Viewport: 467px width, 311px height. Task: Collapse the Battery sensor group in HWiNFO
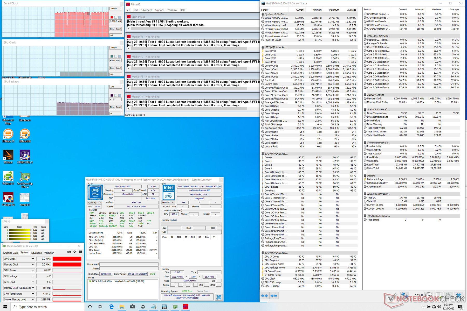click(x=365, y=175)
